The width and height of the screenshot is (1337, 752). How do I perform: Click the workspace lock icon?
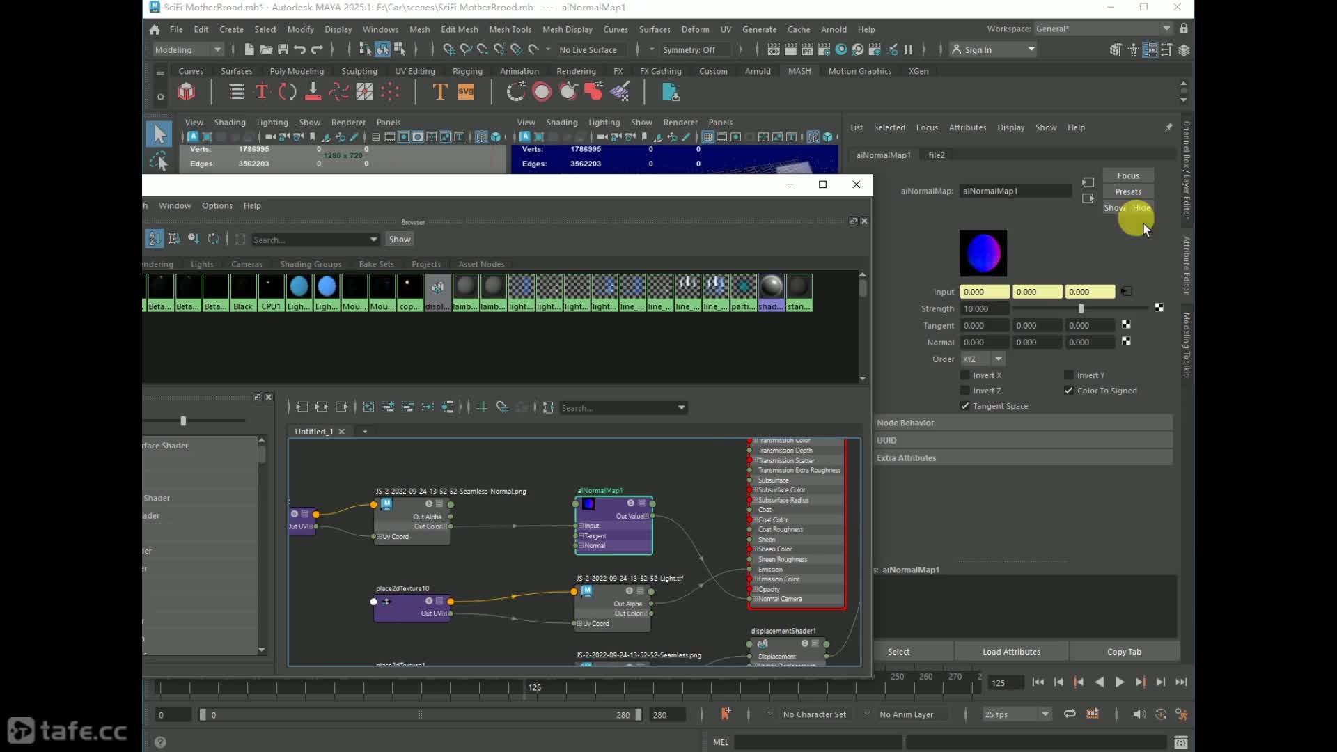[x=1184, y=29]
